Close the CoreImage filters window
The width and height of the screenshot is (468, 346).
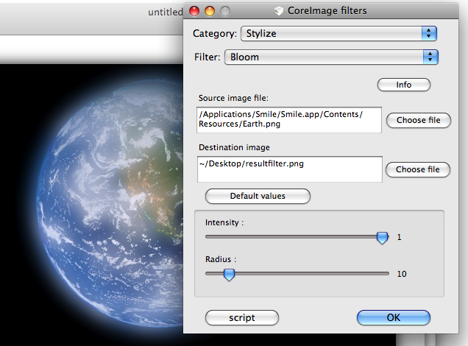point(194,11)
